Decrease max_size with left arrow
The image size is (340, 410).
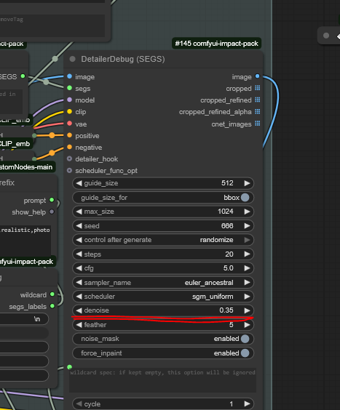[x=79, y=212]
